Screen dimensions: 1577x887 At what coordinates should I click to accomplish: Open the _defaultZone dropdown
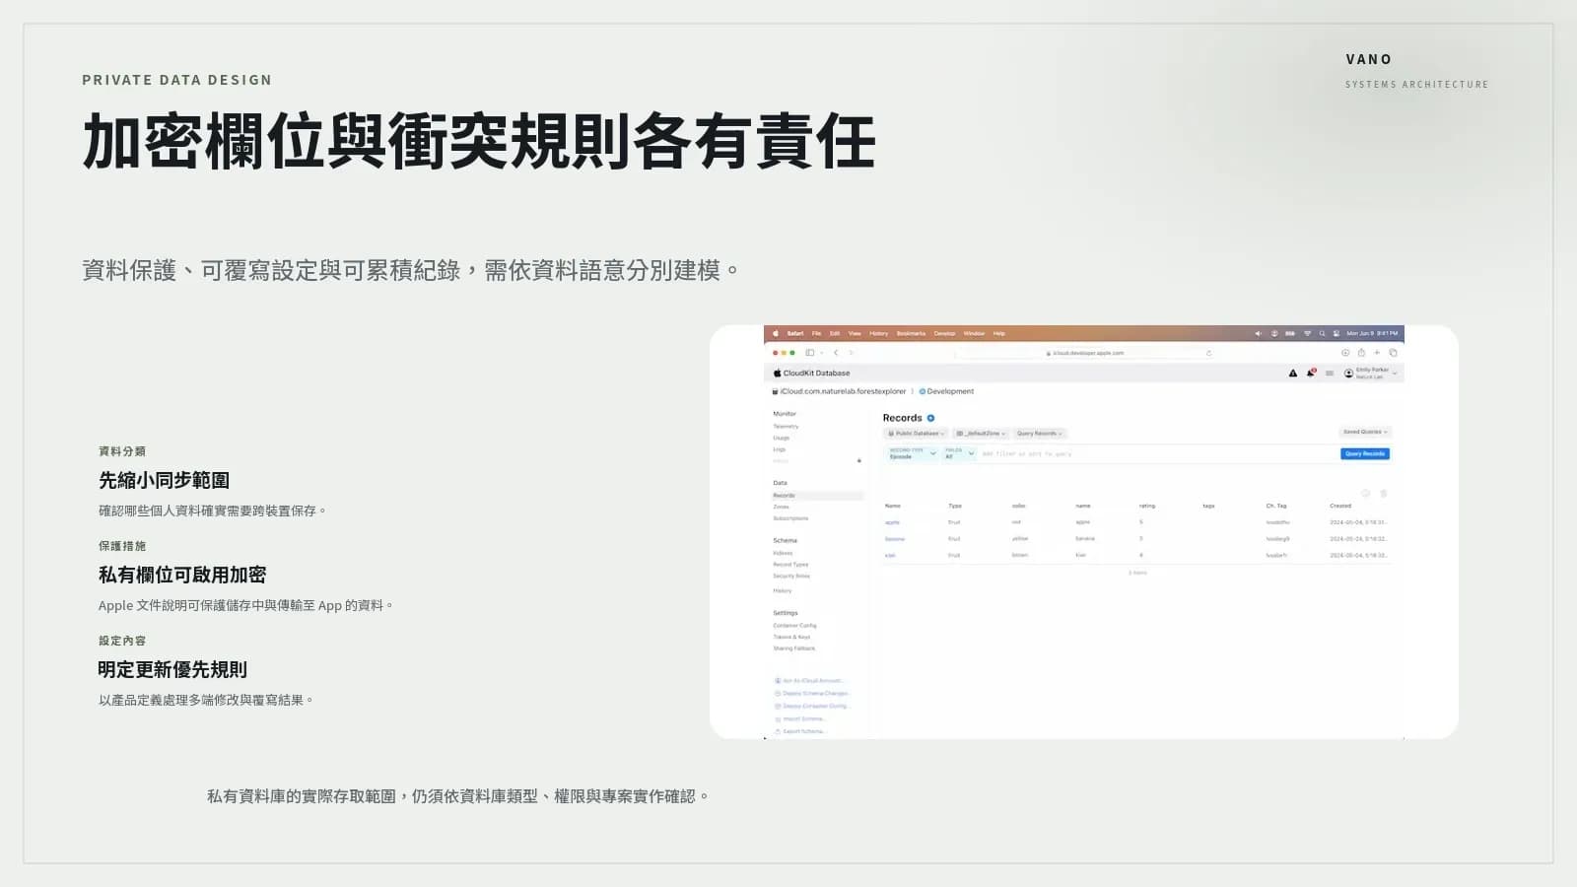981,433
